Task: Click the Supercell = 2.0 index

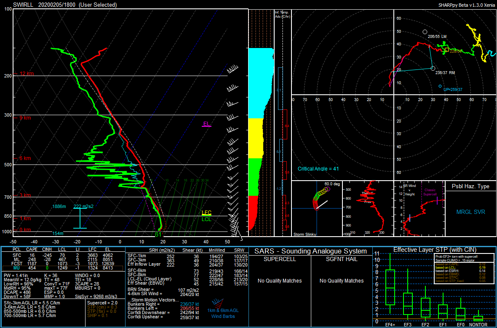Action: 102,303
